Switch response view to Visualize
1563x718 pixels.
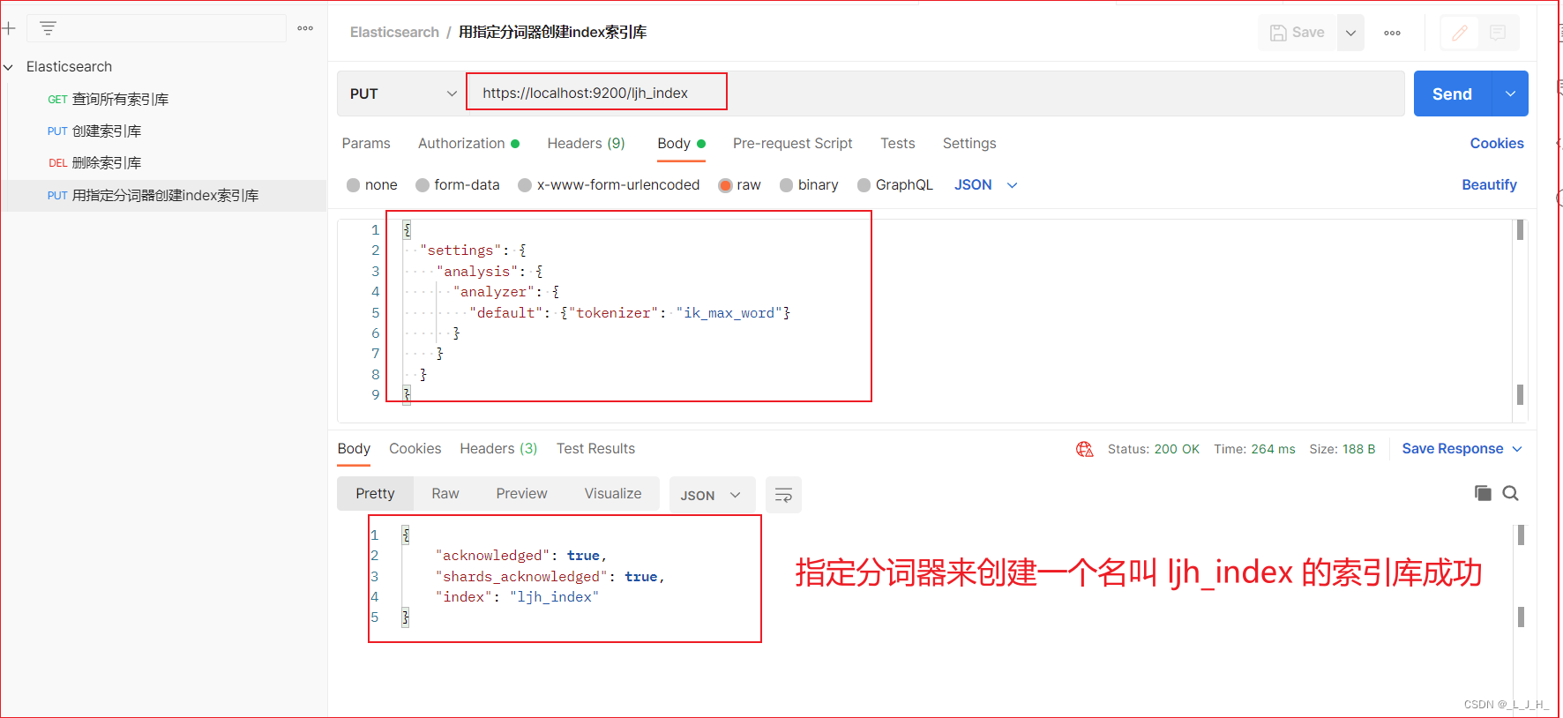613,493
